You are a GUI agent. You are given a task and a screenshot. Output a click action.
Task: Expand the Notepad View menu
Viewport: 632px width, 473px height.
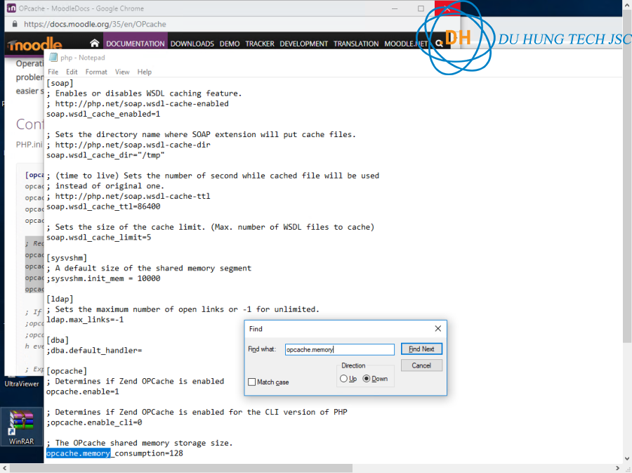pos(122,72)
